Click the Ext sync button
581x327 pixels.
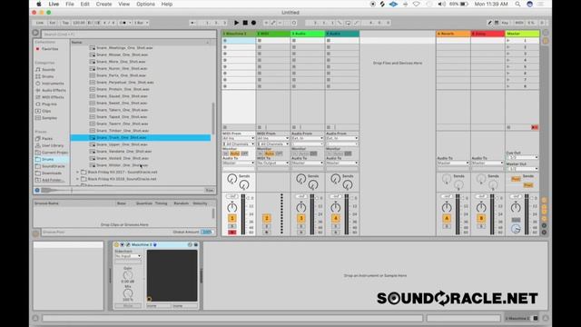53,23
